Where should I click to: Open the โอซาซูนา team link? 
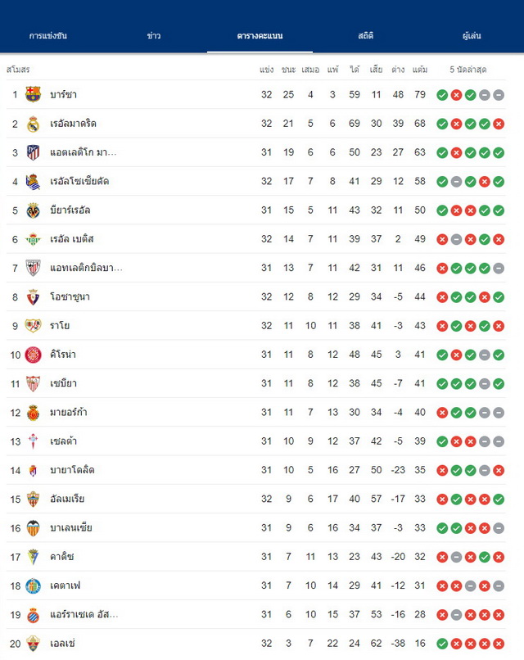tap(70, 296)
